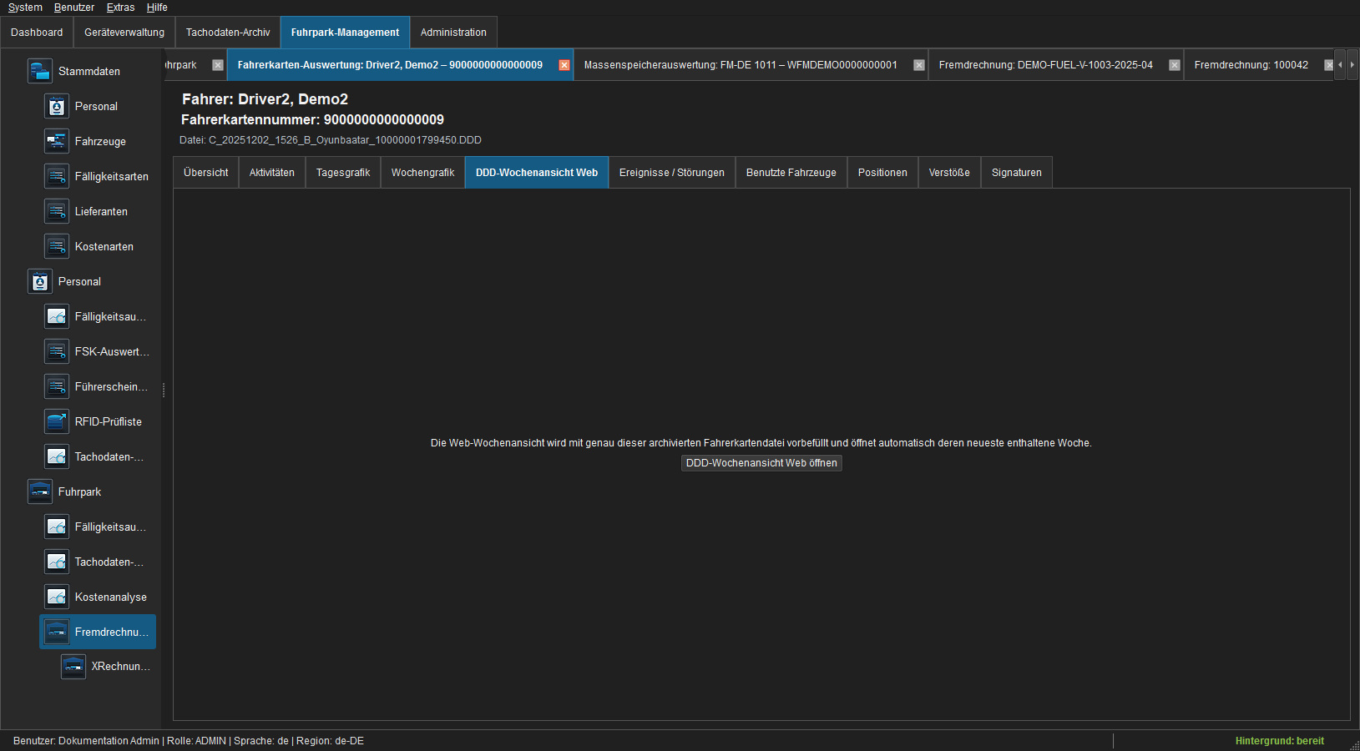1360x751 pixels.
Task: Open the Lieferanten icon in sidebar
Action: point(57,211)
